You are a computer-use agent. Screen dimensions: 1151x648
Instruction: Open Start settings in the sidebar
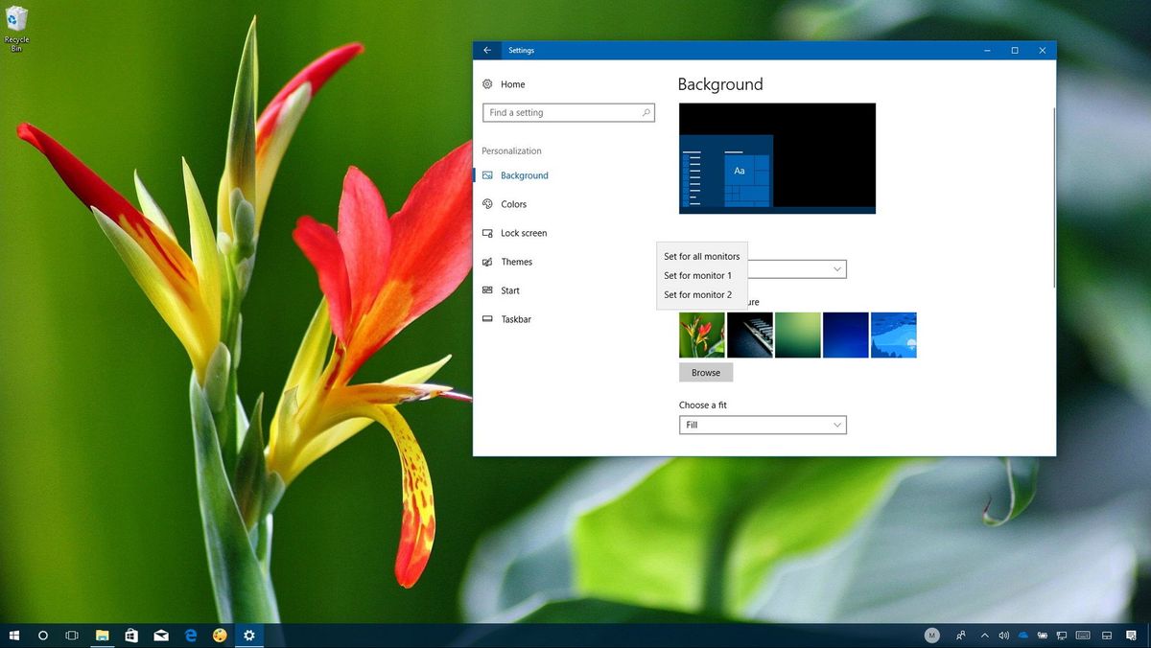click(508, 290)
